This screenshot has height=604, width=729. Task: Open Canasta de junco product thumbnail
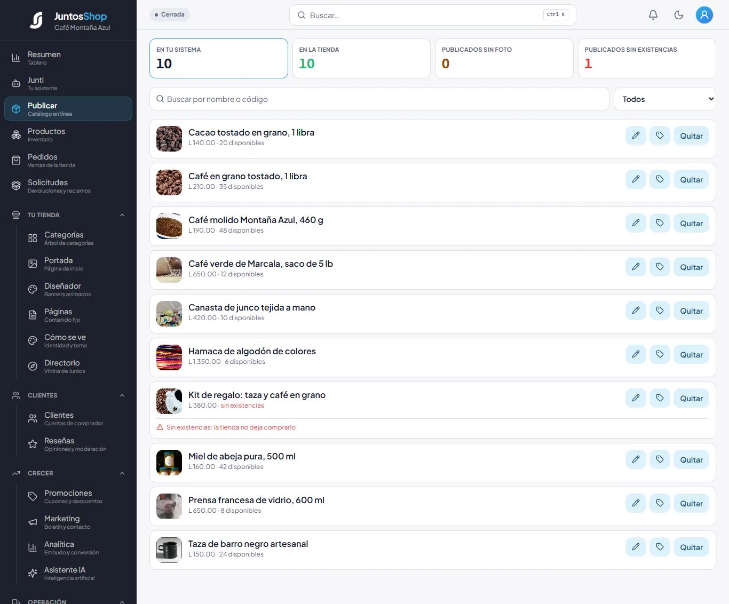[169, 314]
